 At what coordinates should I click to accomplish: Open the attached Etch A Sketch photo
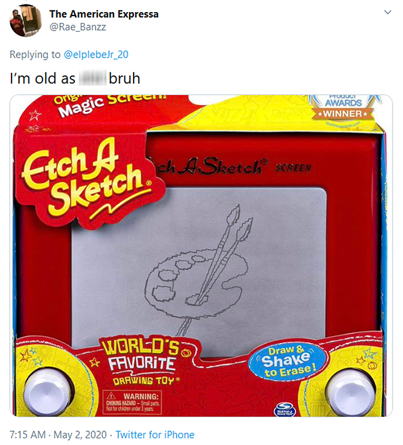click(201, 255)
